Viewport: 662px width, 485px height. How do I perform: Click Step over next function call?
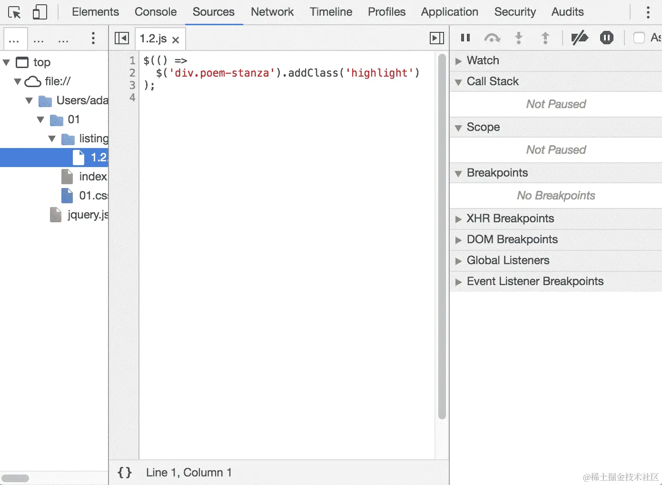pyautogui.click(x=492, y=38)
